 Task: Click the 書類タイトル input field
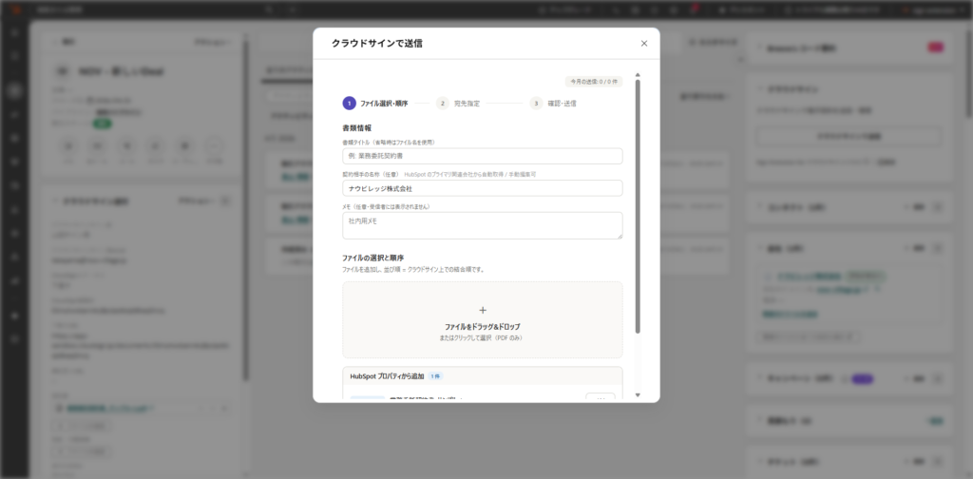tap(482, 156)
